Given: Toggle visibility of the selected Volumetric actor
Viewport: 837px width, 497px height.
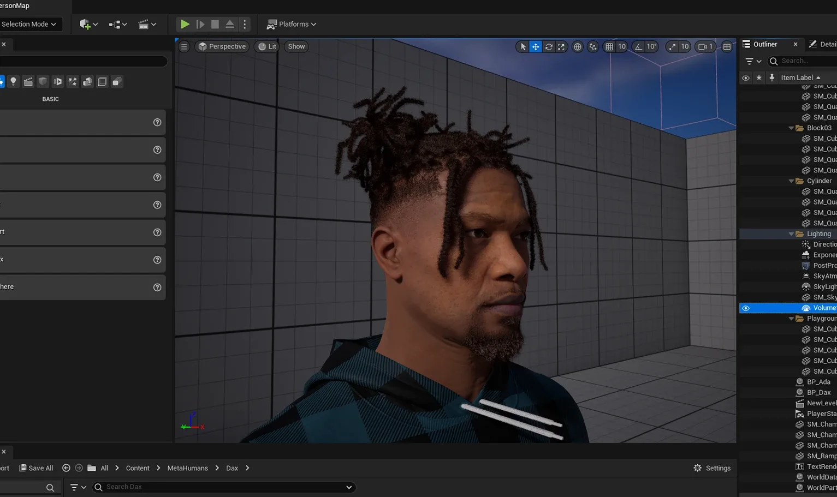Looking at the screenshot, I should (x=746, y=308).
